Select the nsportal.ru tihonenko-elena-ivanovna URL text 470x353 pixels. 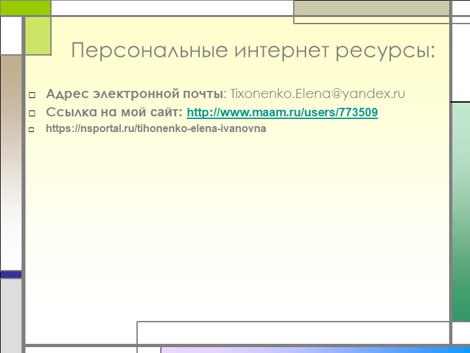[156, 129]
